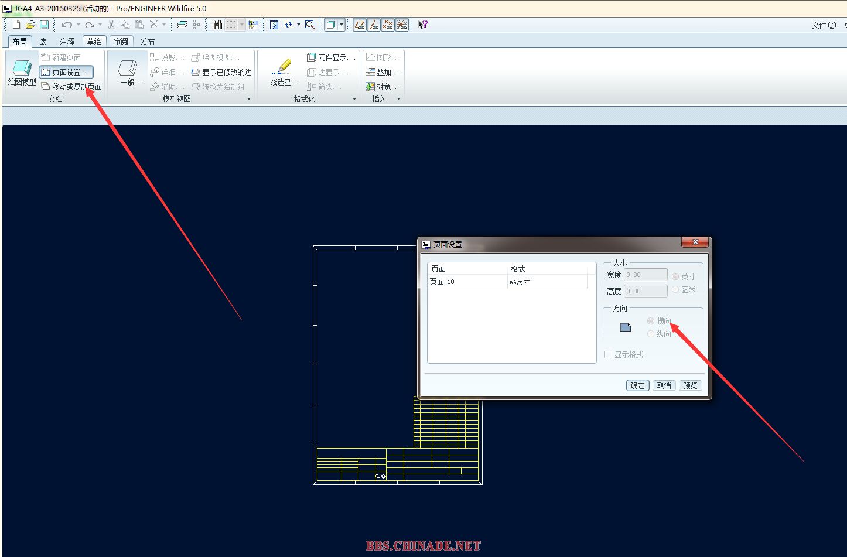
Task: Click the dashed selection box icon
Action: (232, 25)
